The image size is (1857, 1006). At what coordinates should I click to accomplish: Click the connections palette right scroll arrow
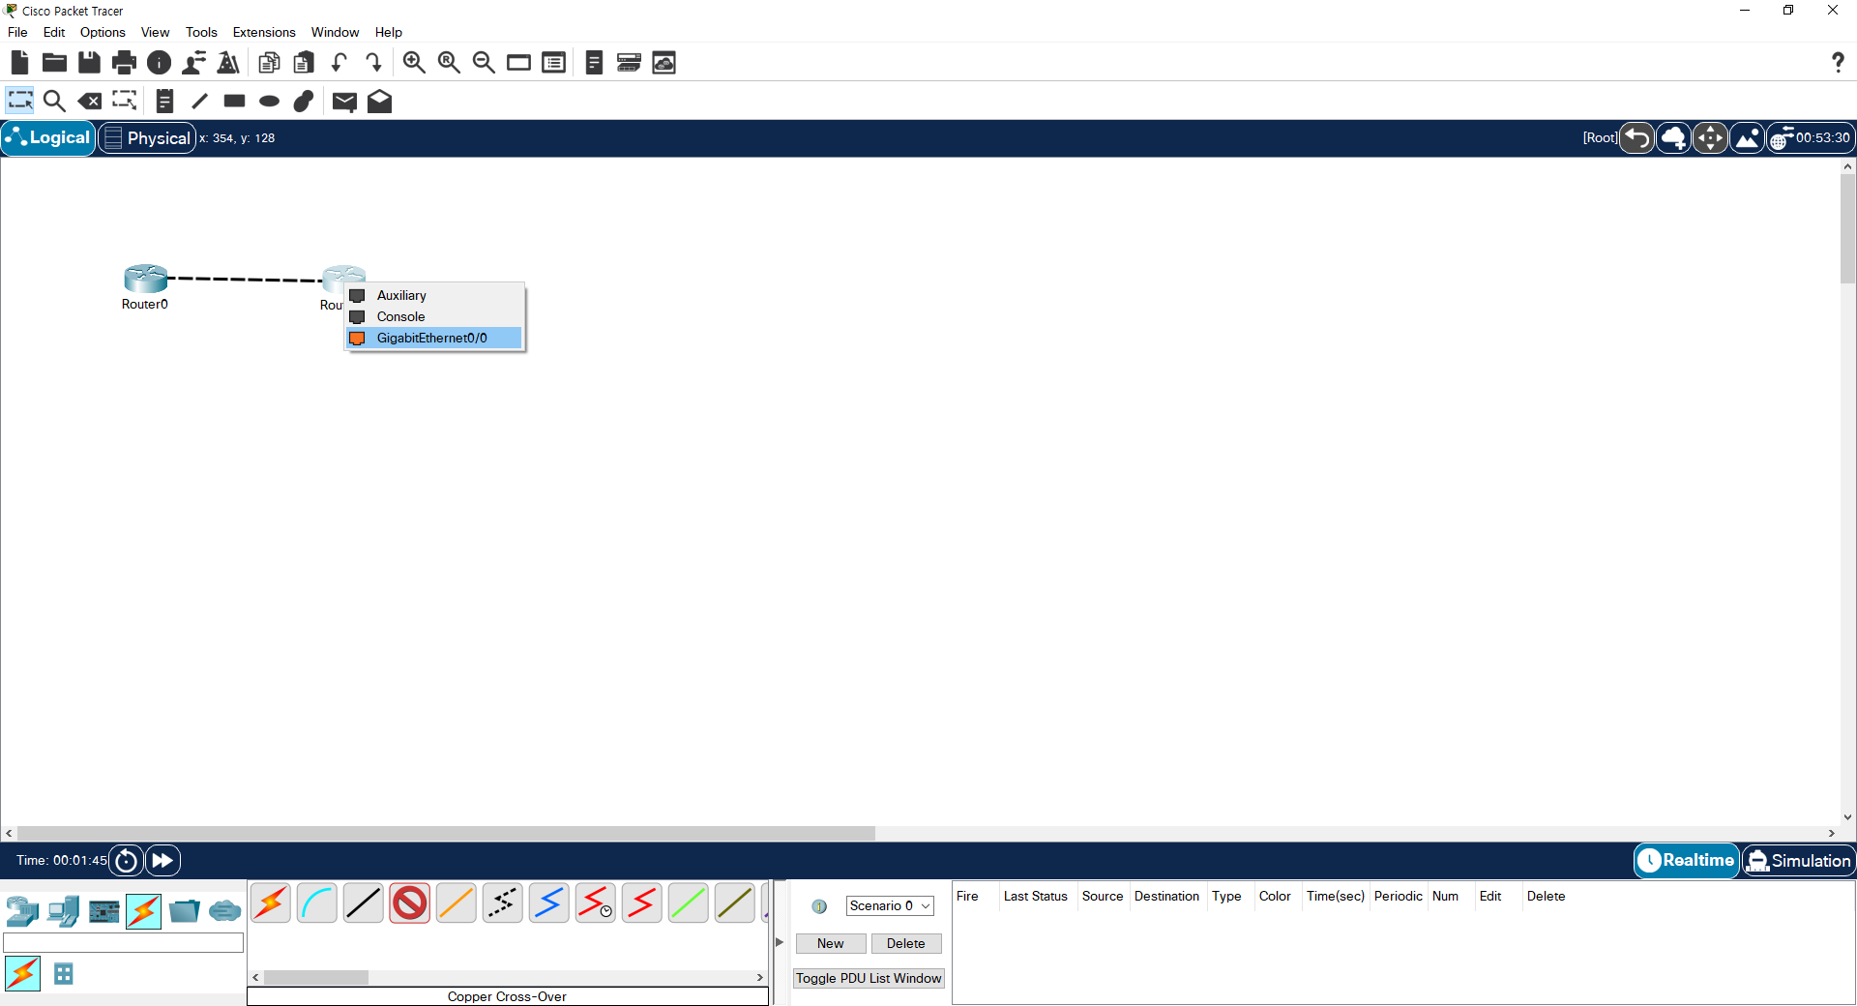coord(760,978)
